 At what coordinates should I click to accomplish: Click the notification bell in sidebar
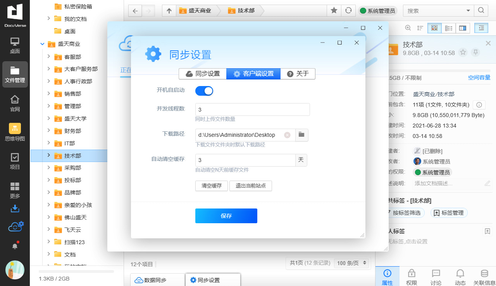click(x=15, y=246)
